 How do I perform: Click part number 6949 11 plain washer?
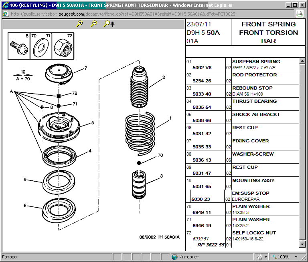202,212
